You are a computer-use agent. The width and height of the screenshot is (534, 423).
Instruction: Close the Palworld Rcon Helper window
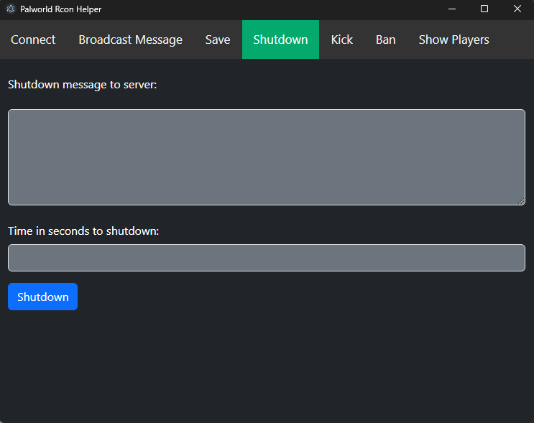[x=517, y=9]
